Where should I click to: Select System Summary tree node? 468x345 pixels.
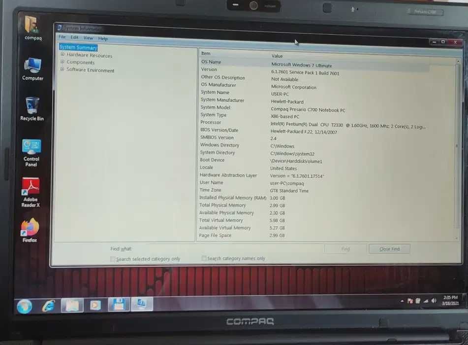pos(78,47)
